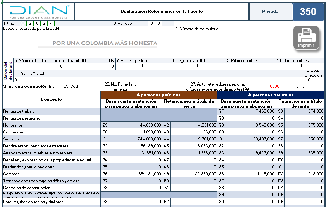Click the DIAN logo
Image resolution: width=326 pixels, height=207 pixels.
click(x=39, y=12)
